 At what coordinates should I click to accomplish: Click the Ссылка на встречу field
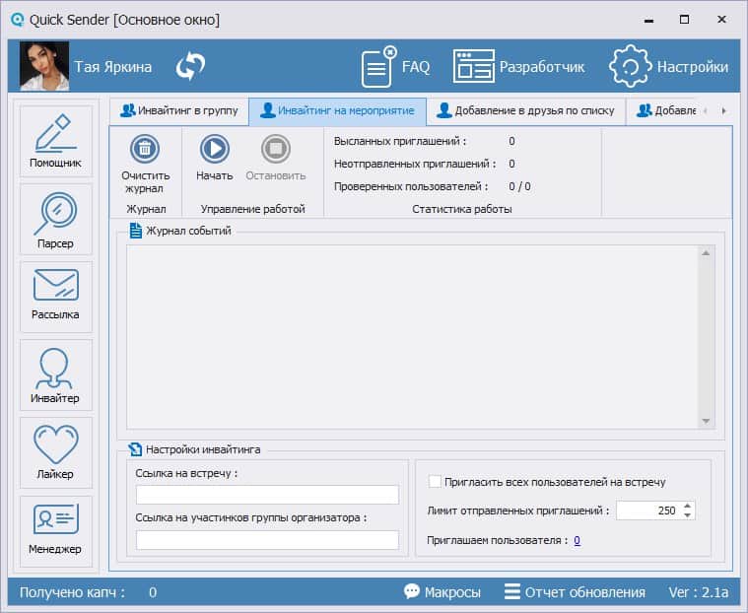click(267, 495)
